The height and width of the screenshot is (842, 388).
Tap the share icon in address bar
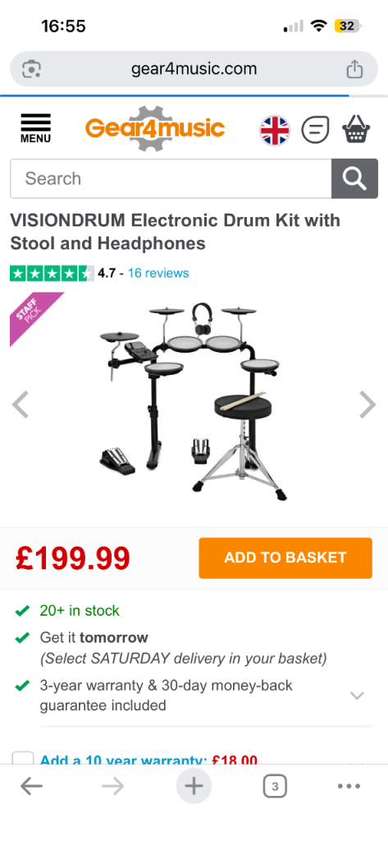click(354, 69)
